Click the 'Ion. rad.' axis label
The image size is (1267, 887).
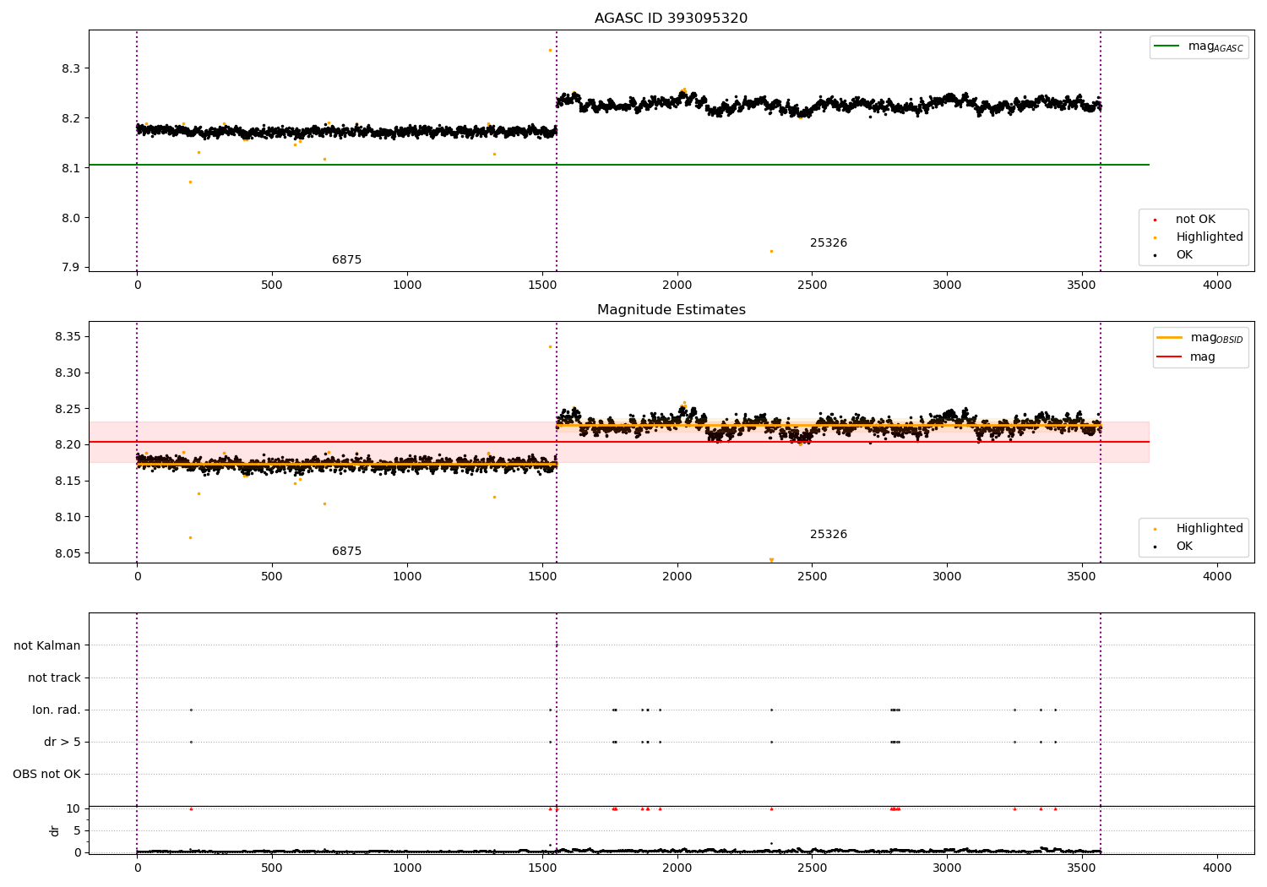click(x=57, y=710)
